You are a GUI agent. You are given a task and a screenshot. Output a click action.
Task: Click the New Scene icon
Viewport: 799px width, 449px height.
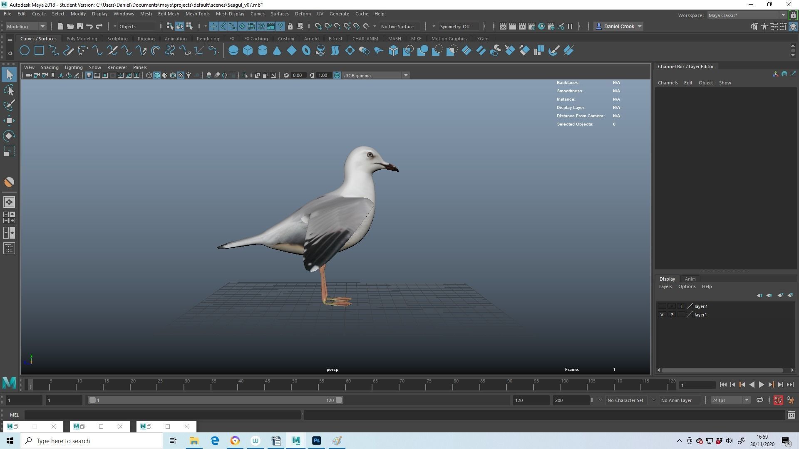(x=60, y=27)
